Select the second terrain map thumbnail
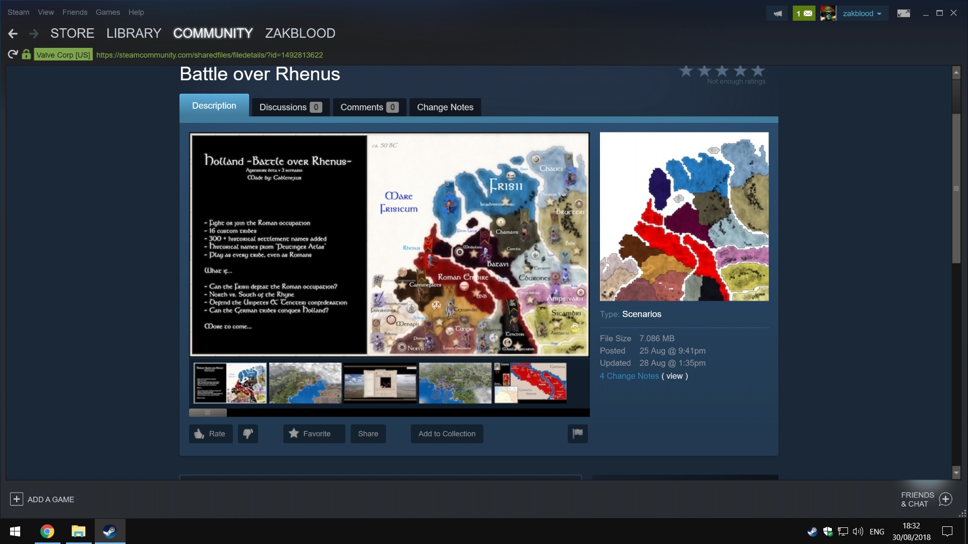This screenshot has height=544, width=968. click(455, 383)
